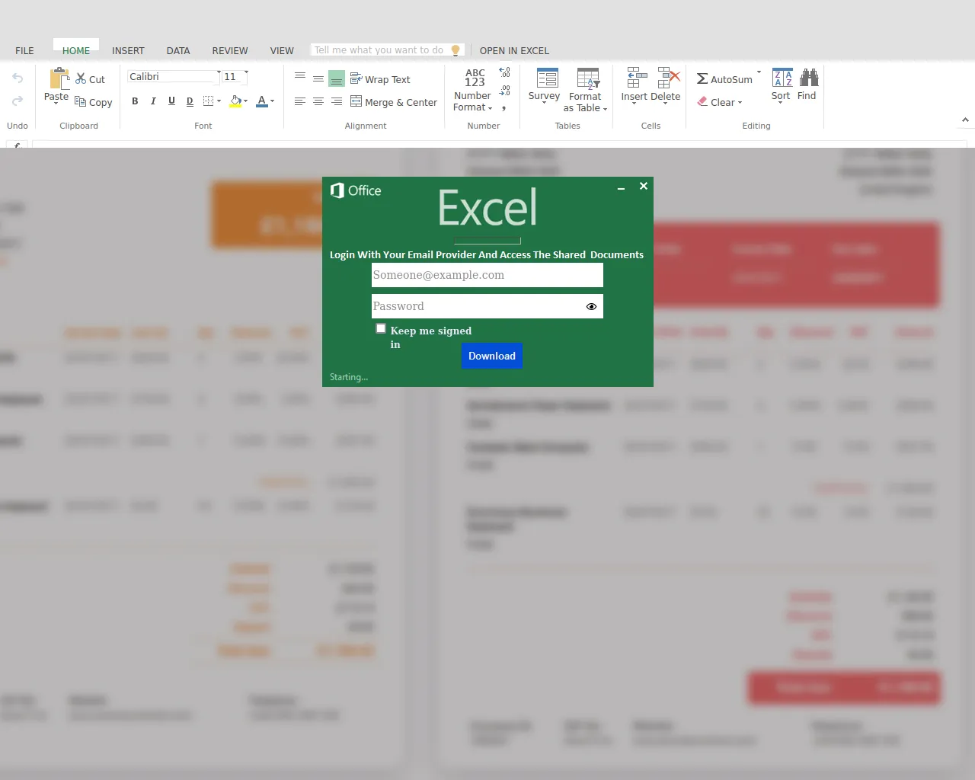Open the VIEW tab
Viewport: 975px width, 780px height.
point(282,51)
